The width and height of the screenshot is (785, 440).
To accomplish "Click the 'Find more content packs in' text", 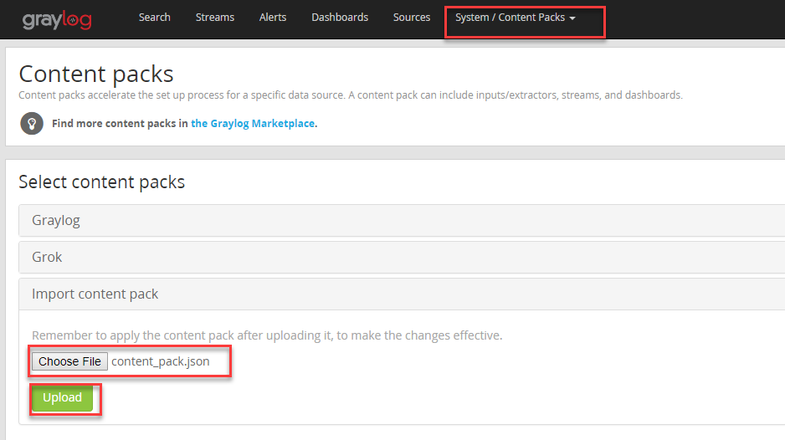I will pos(121,123).
